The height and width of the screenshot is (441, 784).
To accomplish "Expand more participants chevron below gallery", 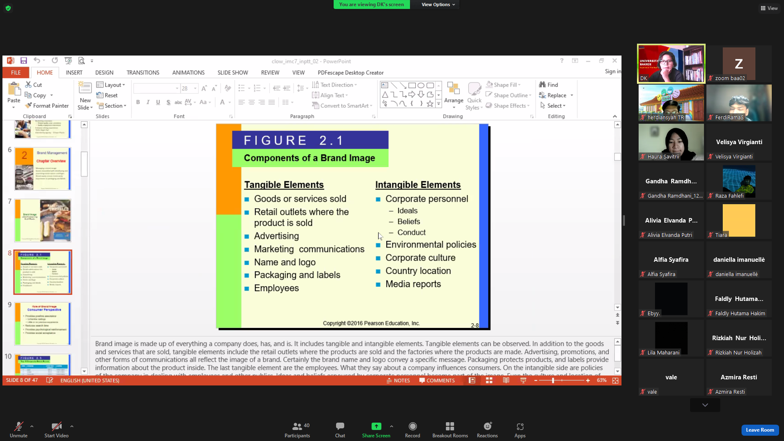I will click(x=705, y=405).
